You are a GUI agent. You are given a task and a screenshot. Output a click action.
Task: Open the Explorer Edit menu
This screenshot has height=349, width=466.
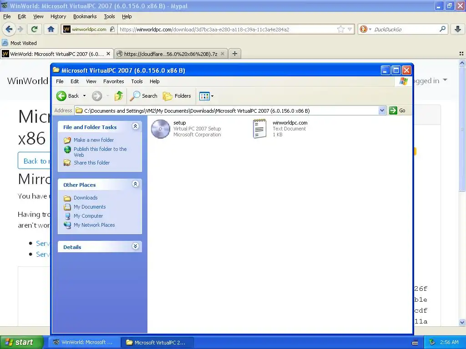pyautogui.click(x=75, y=81)
